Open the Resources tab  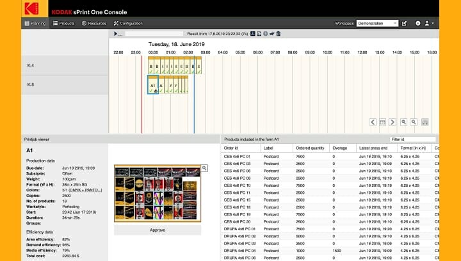[x=94, y=23]
